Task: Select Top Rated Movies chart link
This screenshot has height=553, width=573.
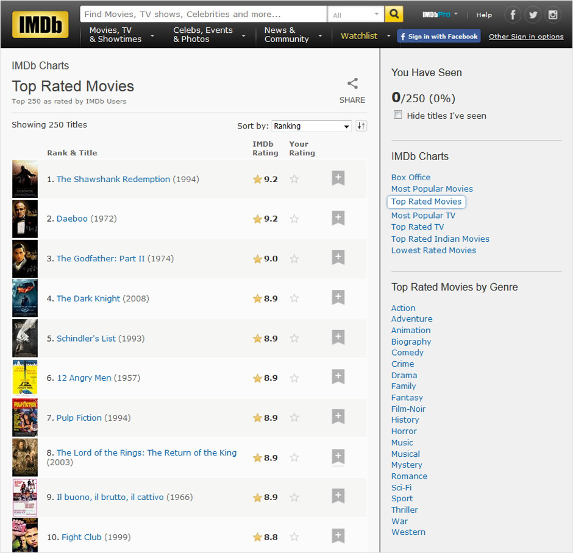Action: pyautogui.click(x=426, y=202)
